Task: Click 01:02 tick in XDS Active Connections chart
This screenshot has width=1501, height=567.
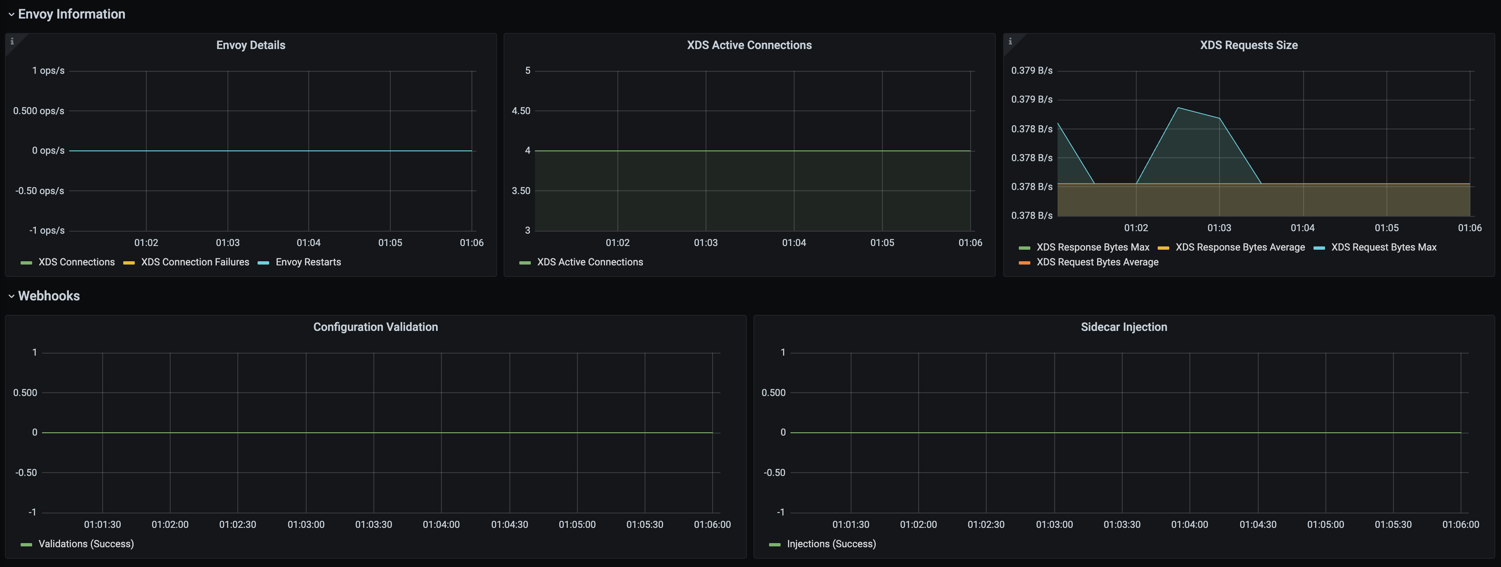Action: pos(617,242)
